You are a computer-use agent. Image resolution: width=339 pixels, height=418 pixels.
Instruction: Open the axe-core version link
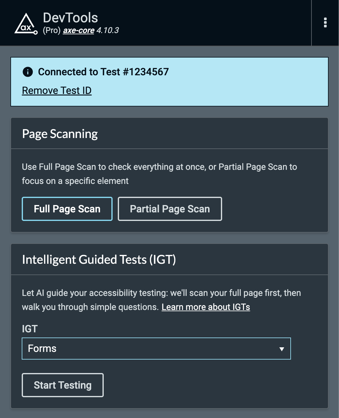[x=78, y=31]
